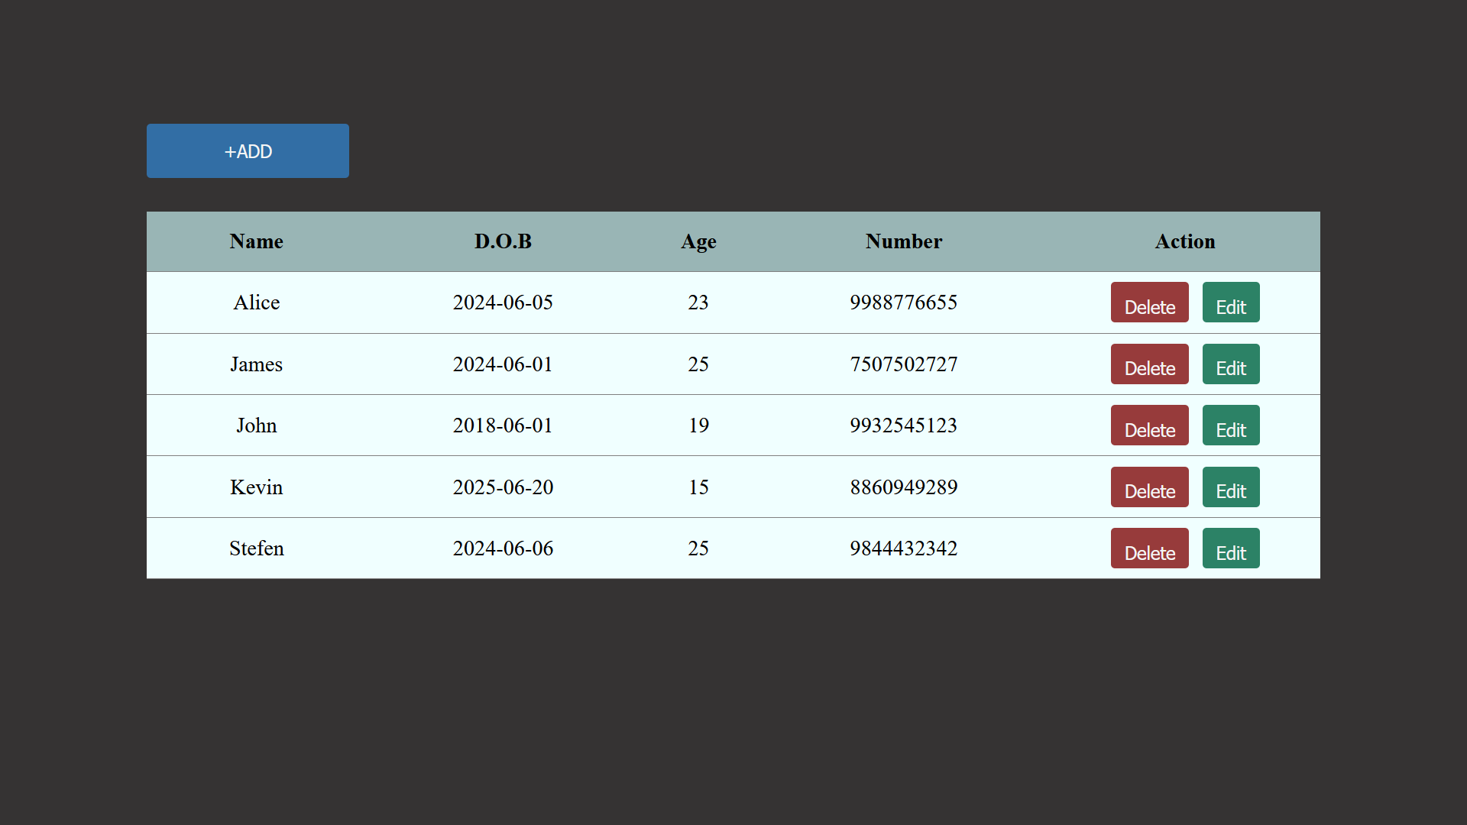Click the Age column header
The image size is (1467, 825).
click(698, 241)
